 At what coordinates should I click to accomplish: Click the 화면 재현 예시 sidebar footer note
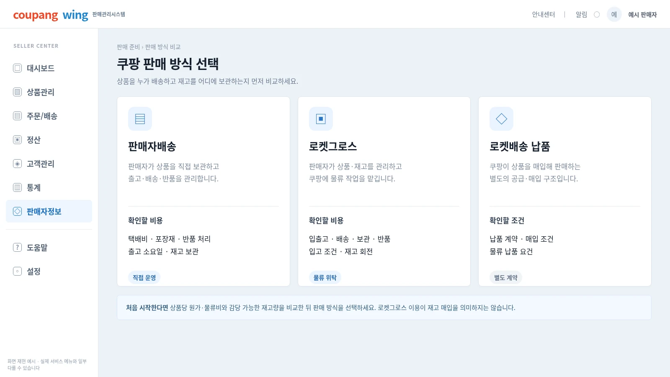tap(47, 364)
